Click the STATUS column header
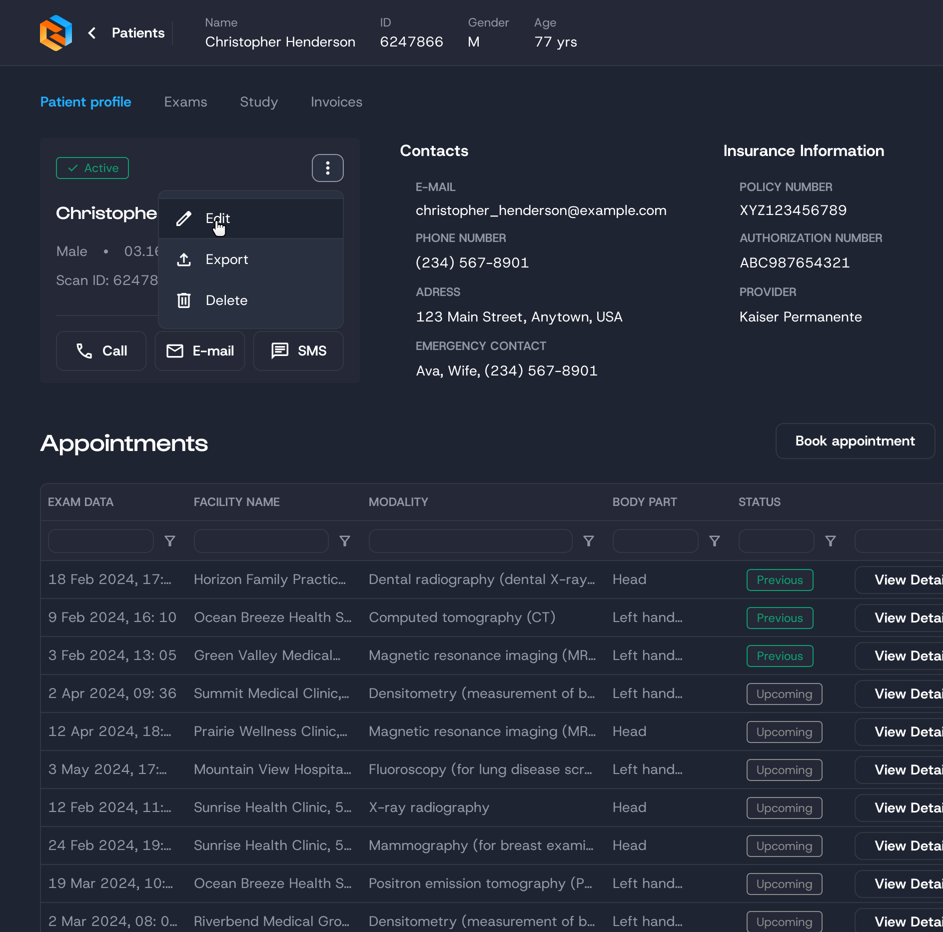 760,502
